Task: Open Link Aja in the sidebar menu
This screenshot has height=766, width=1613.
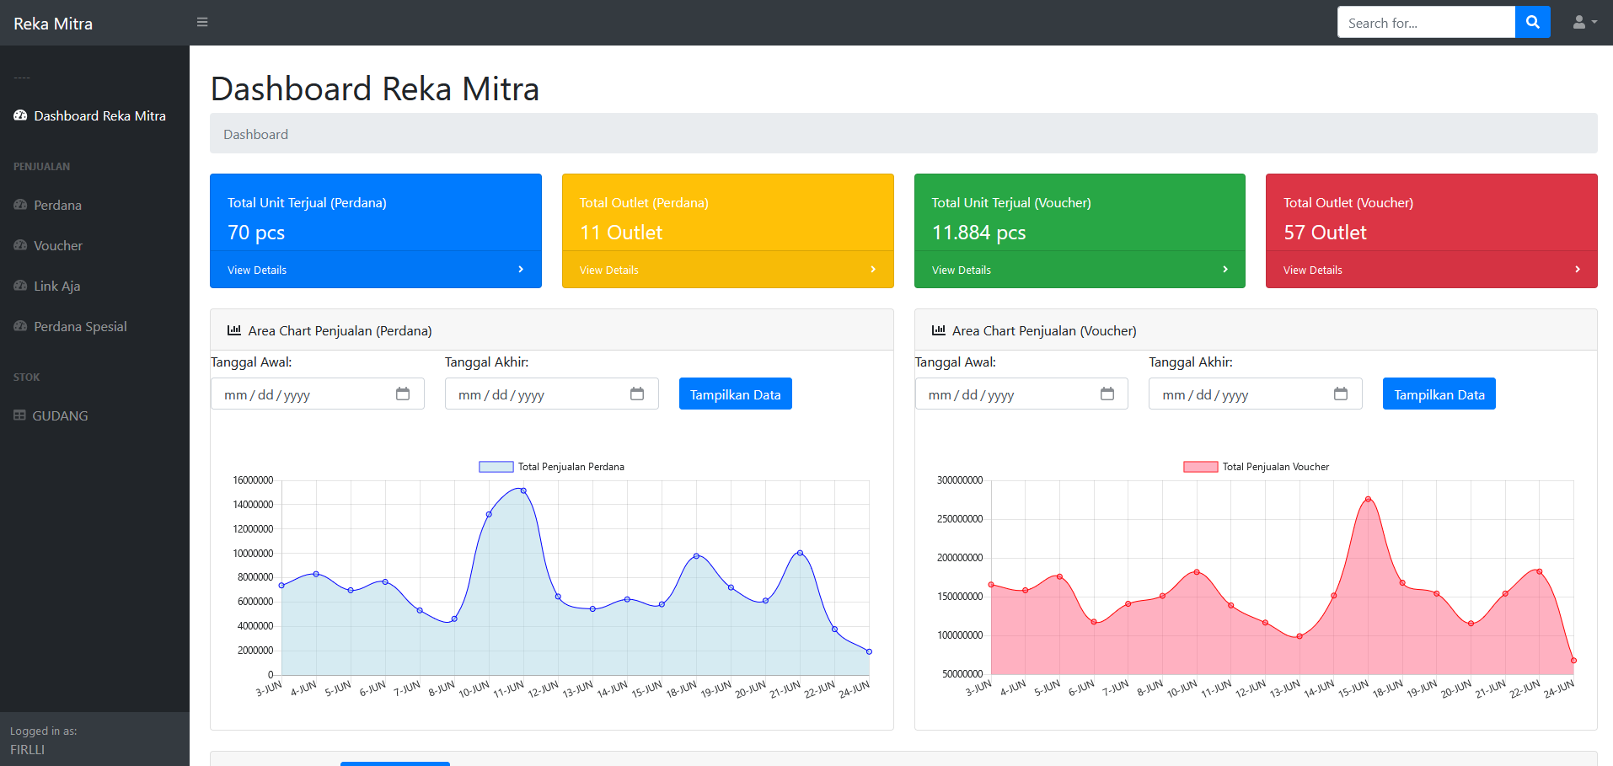Action: tap(56, 286)
